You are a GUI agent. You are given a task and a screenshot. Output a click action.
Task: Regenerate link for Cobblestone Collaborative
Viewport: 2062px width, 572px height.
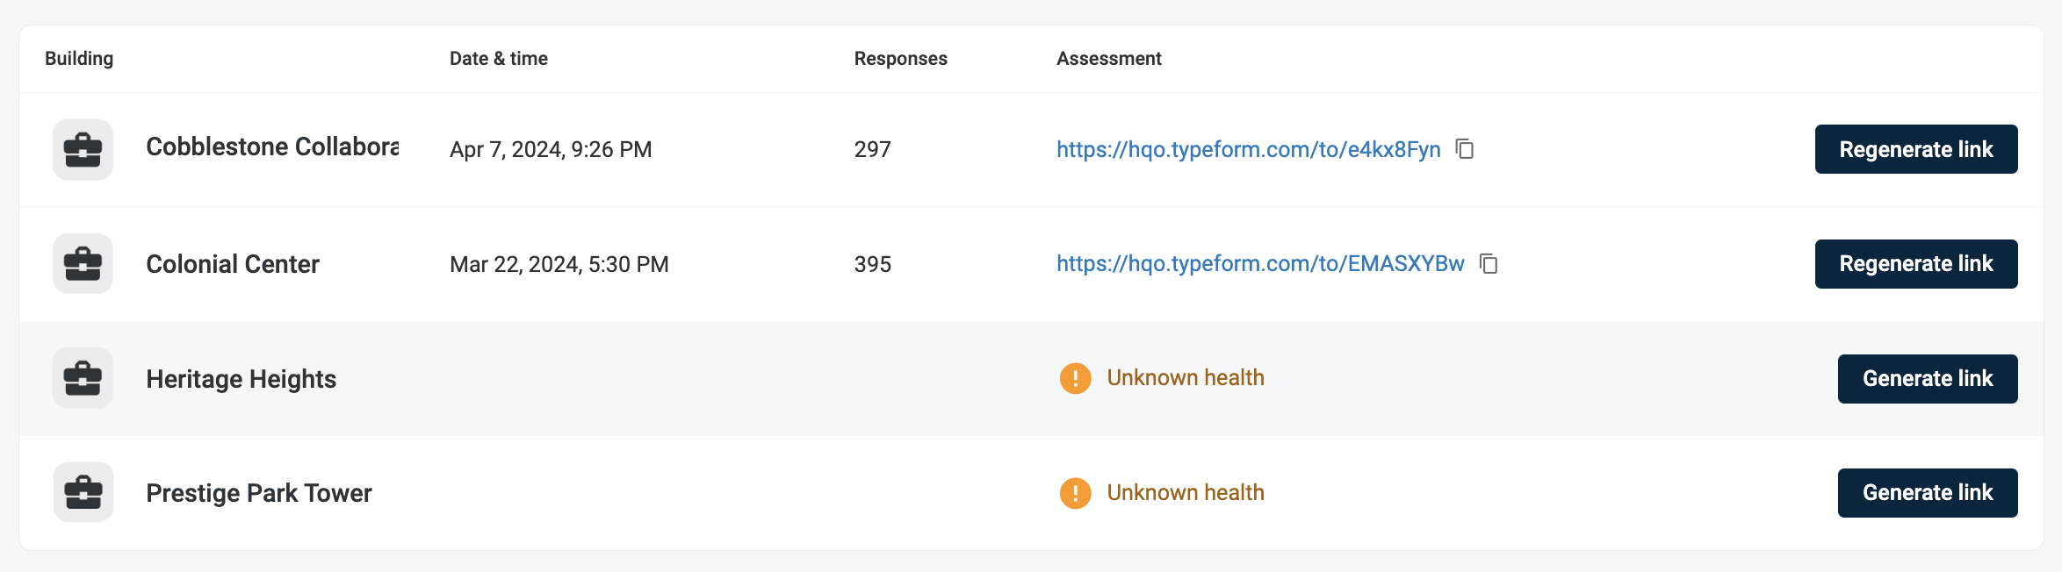click(x=1916, y=149)
